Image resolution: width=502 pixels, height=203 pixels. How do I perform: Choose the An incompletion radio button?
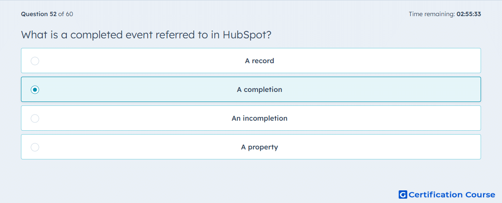tap(35, 118)
